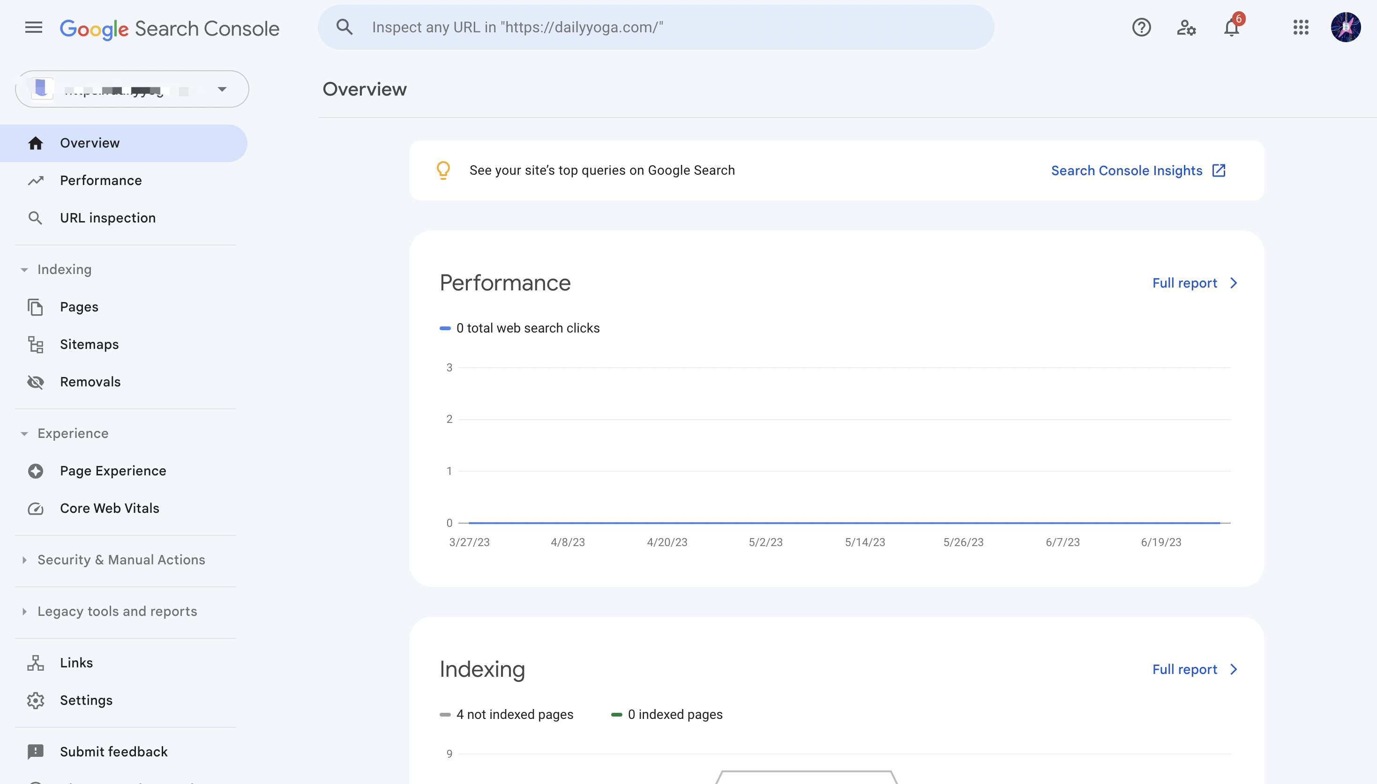Click the 5/2/23 date on chart axis
Viewport: 1377px width, 784px height.
tap(765, 542)
